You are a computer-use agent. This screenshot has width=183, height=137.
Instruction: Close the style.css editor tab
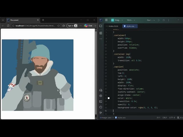pyautogui.click(x=136, y=26)
